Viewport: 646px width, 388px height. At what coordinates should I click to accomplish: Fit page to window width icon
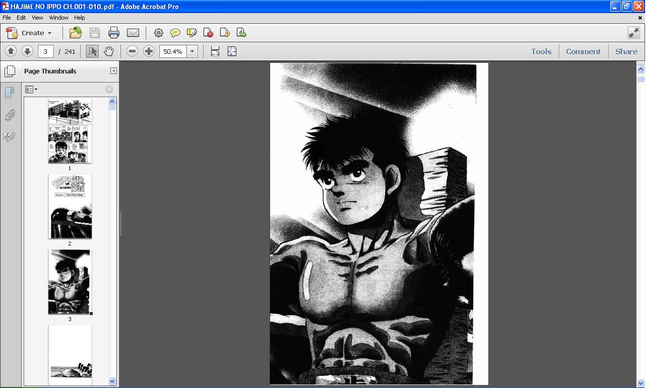click(x=215, y=51)
